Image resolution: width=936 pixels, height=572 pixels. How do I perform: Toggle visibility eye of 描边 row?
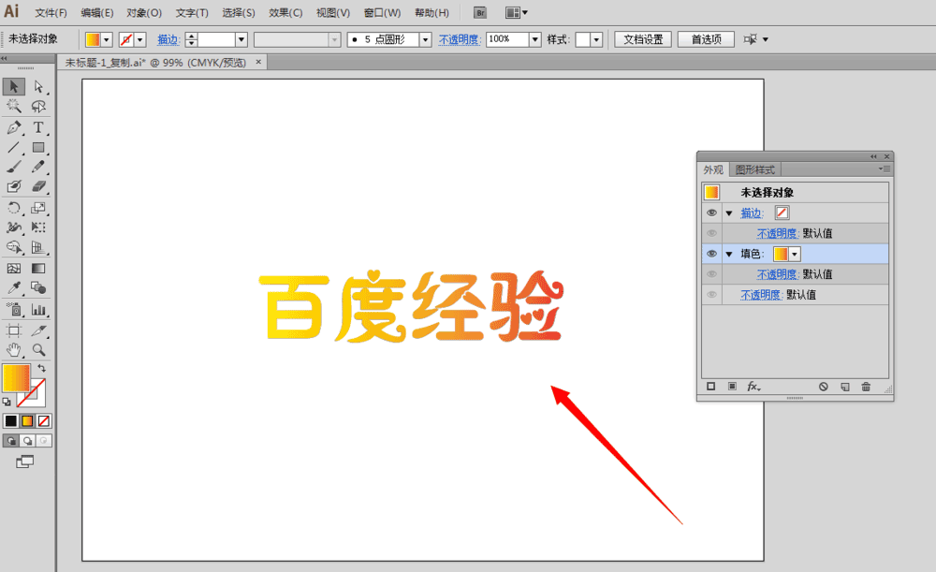click(x=711, y=213)
